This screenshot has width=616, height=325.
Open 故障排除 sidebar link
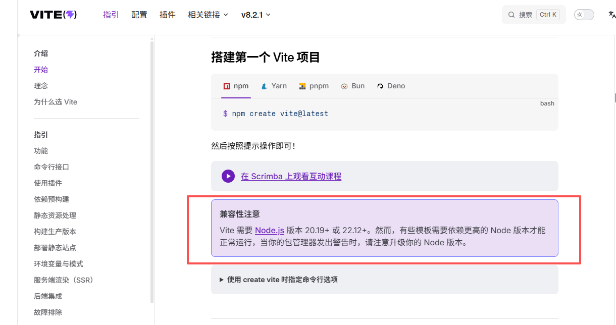[48, 312]
